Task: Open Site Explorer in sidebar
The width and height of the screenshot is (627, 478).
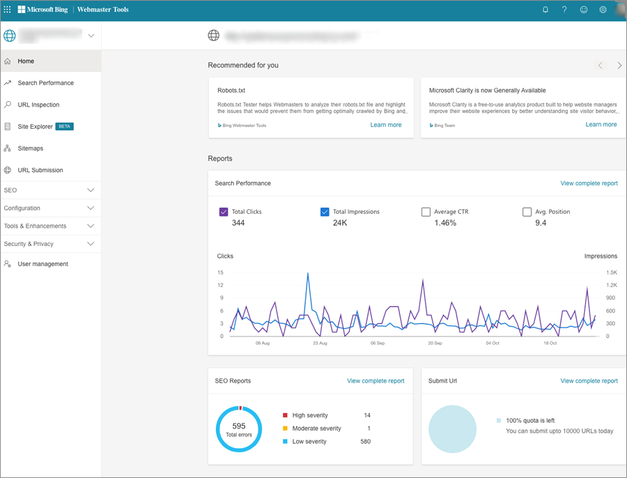Action: coord(50,126)
